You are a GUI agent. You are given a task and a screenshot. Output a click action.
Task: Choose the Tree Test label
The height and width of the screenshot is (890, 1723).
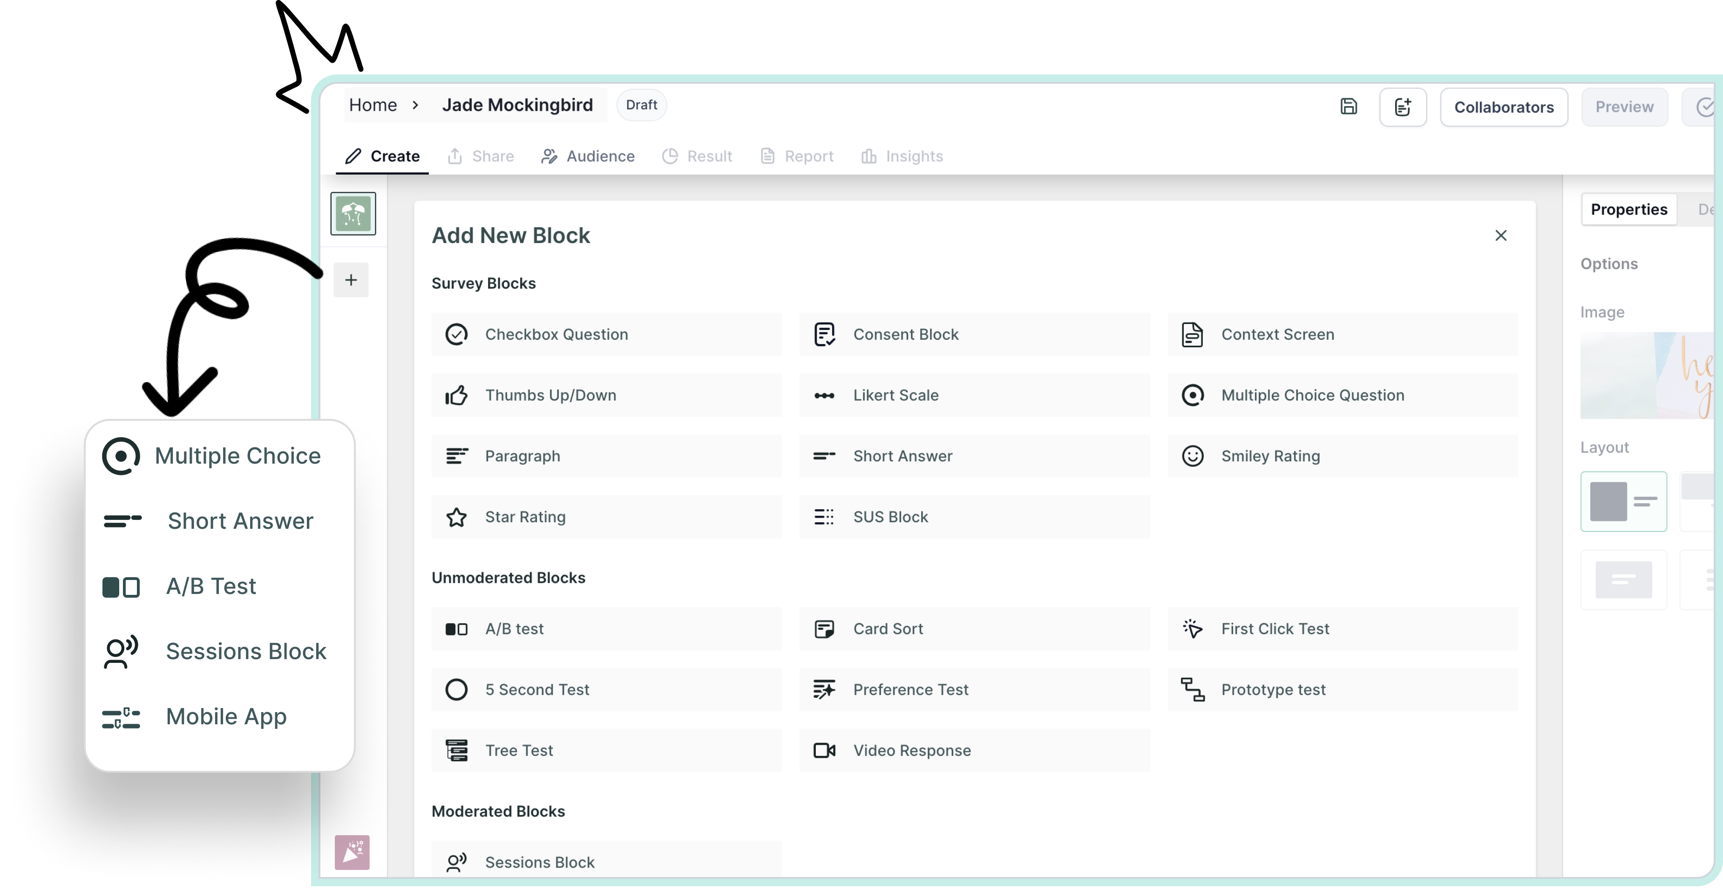[x=519, y=751]
